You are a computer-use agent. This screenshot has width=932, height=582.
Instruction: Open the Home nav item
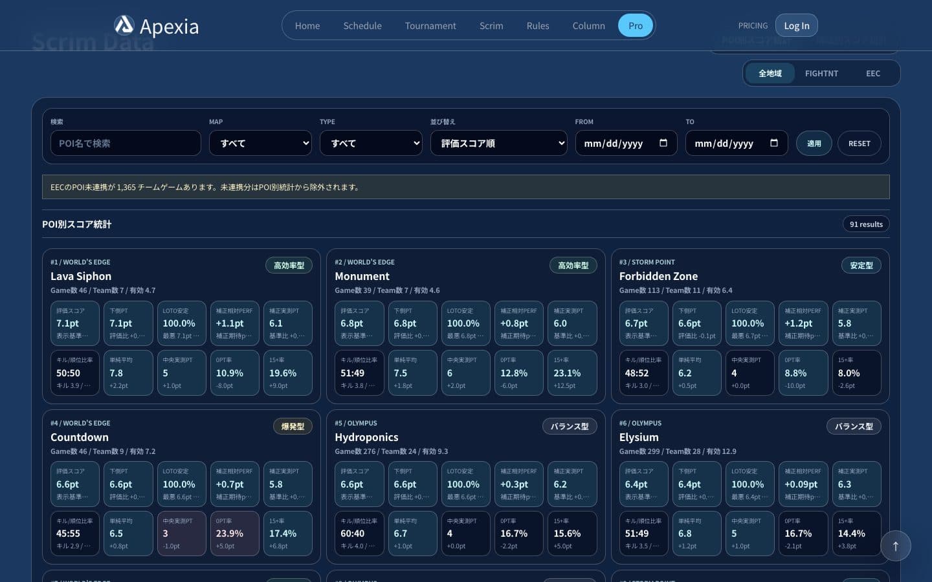pos(307,26)
